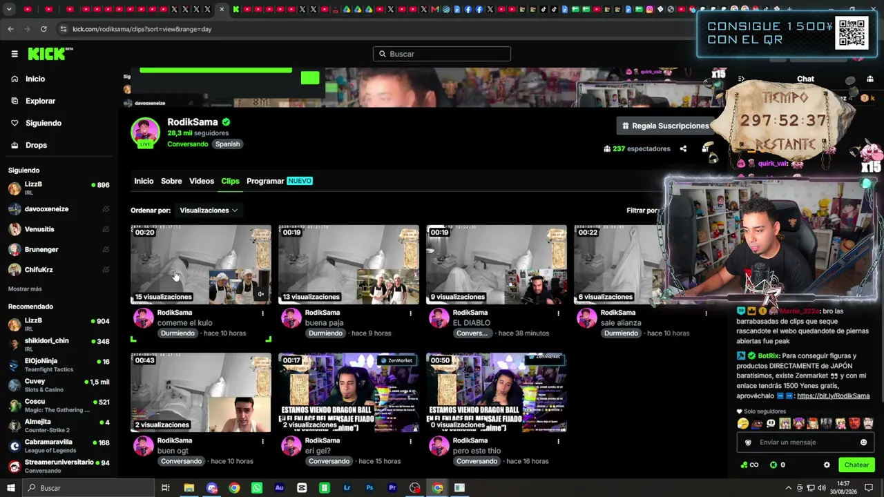The width and height of the screenshot is (884, 497).
Task: Open options menu for 'sale alianza' clip
Action: [x=706, y=313]
